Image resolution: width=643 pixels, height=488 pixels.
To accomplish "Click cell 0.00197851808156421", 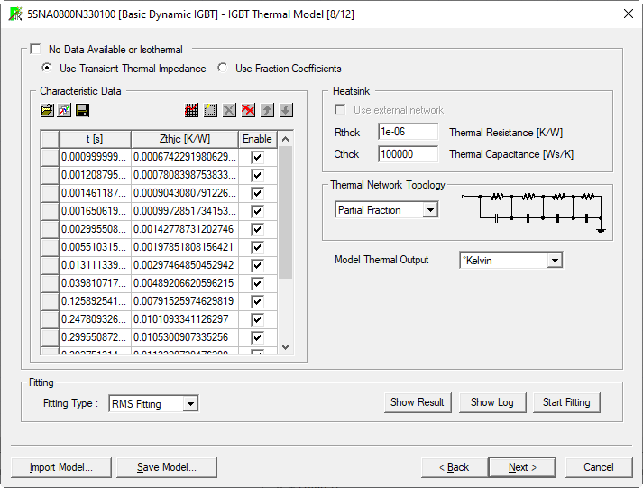I will (185, 247).
